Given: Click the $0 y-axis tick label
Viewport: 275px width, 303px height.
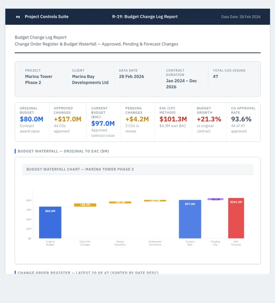Looking at the screenshot, I should [29, 239].
